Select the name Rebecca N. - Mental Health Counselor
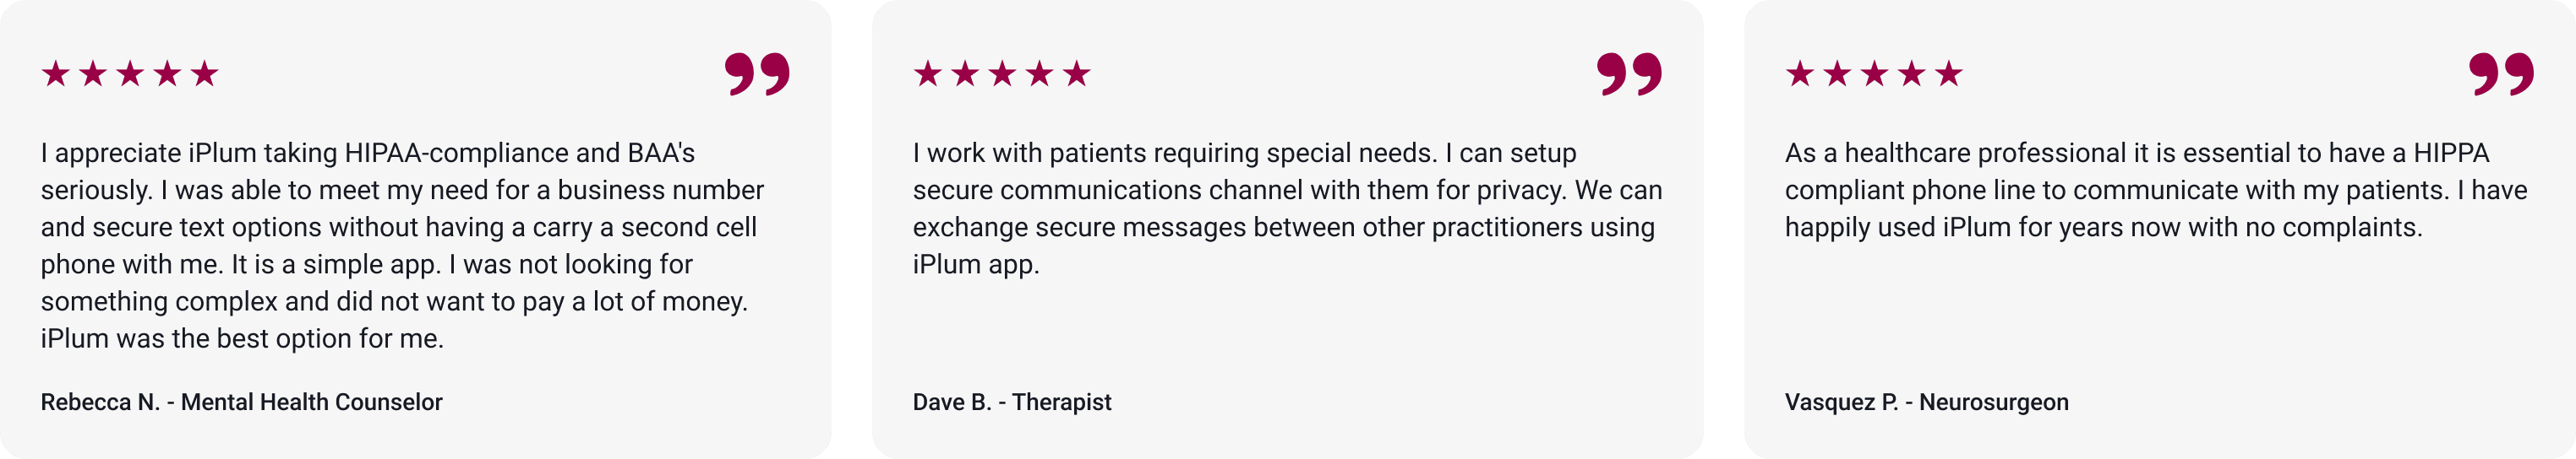Screen dimensions: 2576x459 (241, 402)
